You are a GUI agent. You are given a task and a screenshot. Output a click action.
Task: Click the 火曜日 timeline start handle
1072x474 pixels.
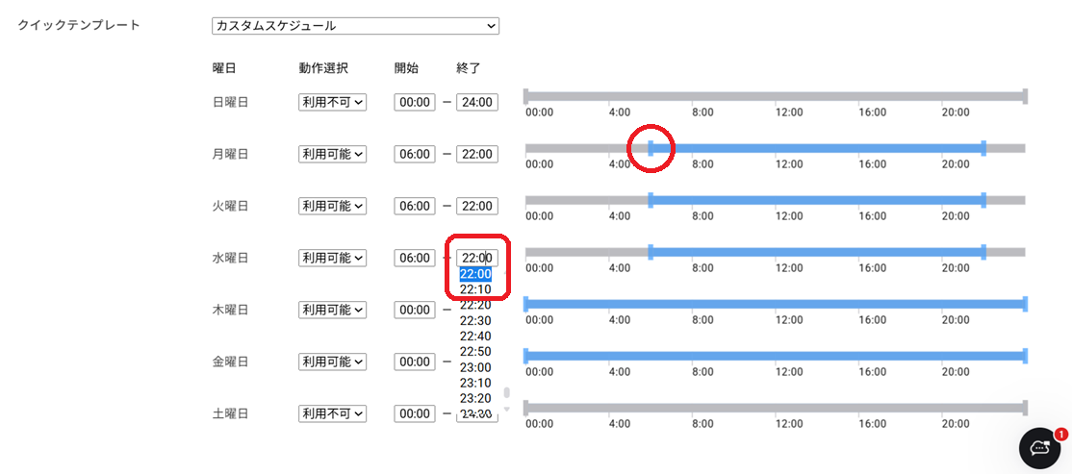(651, 200)
